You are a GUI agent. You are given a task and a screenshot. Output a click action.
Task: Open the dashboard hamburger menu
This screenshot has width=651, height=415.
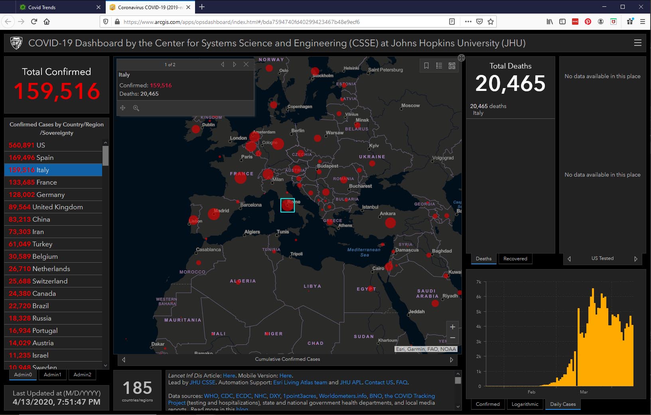tap(637, 43)
